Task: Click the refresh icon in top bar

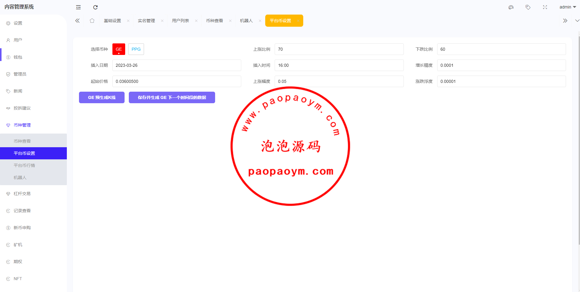Action: click(x=95, y=7)
